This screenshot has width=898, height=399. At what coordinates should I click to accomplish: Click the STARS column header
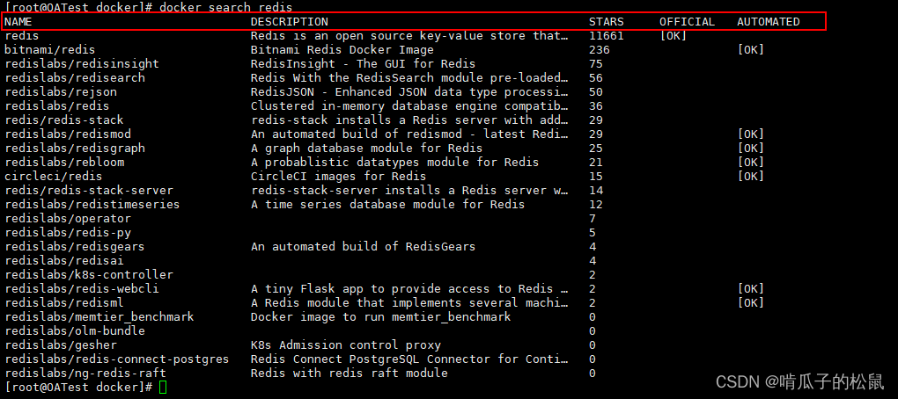pyautogui.click(x=607, y=22)
